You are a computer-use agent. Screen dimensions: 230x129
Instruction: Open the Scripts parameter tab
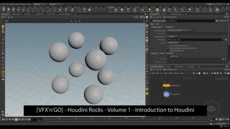(157, 24)
